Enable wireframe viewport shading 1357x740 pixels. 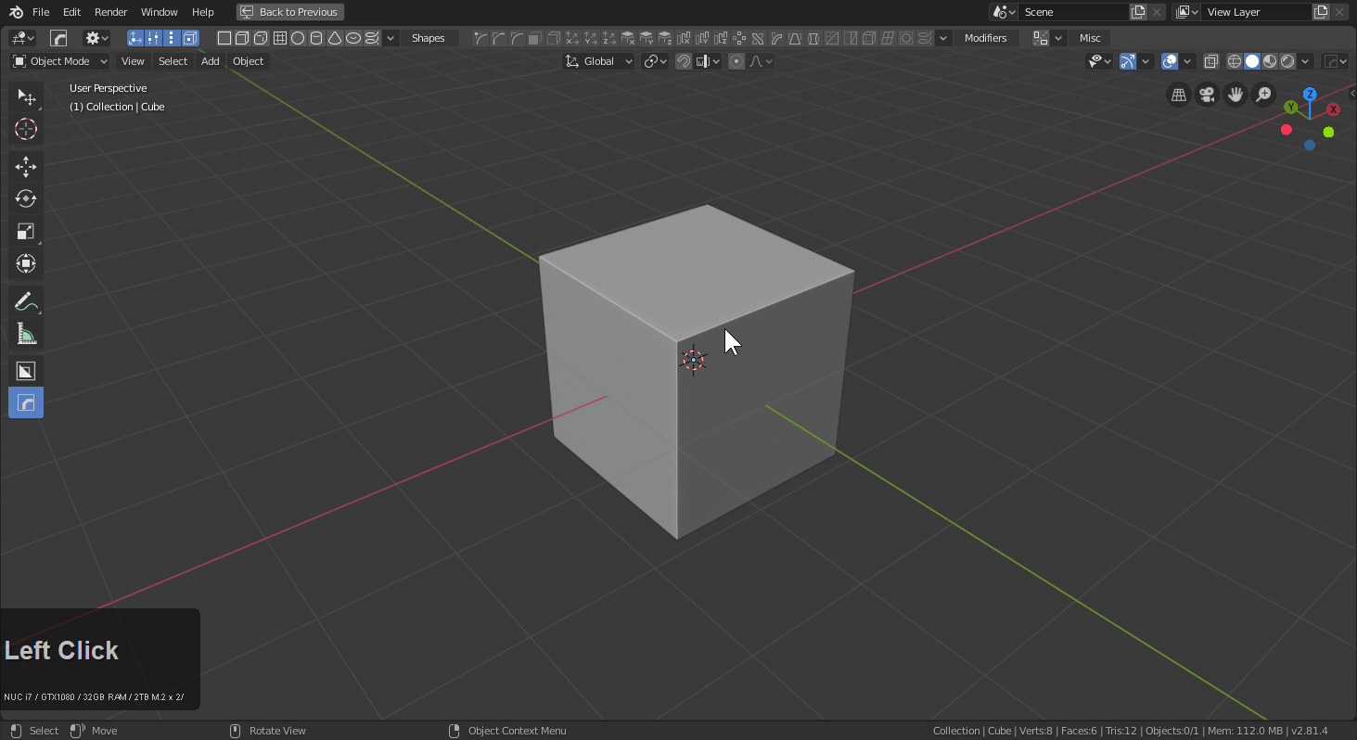pos(1234,61)
